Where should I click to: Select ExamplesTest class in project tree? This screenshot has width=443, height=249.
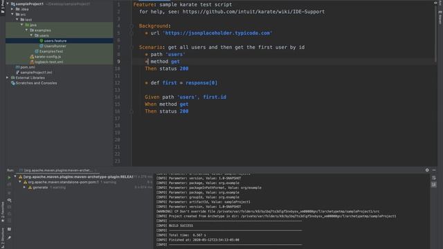(x=51, y=51)
